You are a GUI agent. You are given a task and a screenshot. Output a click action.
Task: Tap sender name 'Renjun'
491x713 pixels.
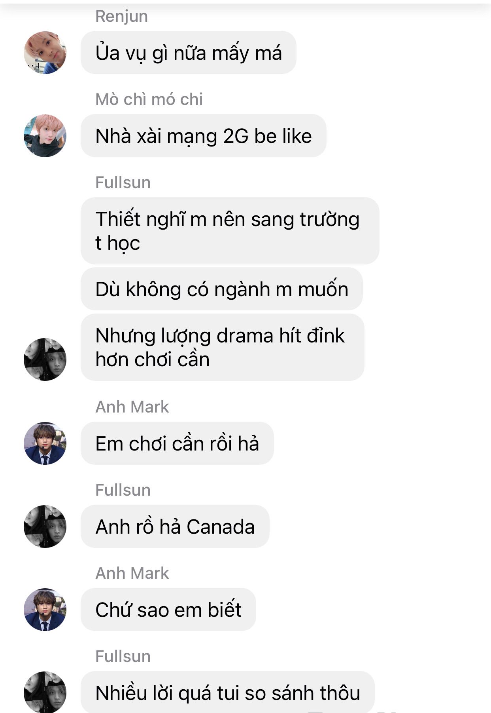click(122, 16)
